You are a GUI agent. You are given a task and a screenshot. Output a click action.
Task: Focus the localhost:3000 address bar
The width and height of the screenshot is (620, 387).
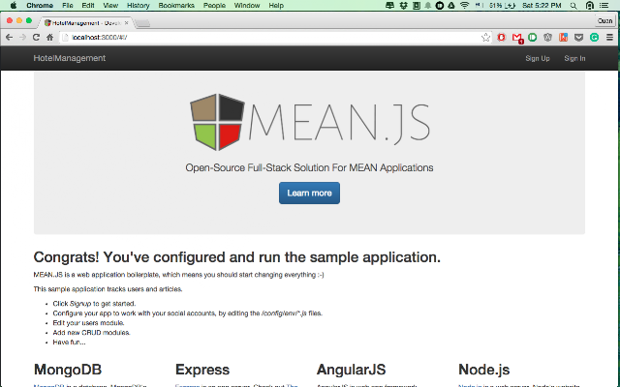click(273, 38)
